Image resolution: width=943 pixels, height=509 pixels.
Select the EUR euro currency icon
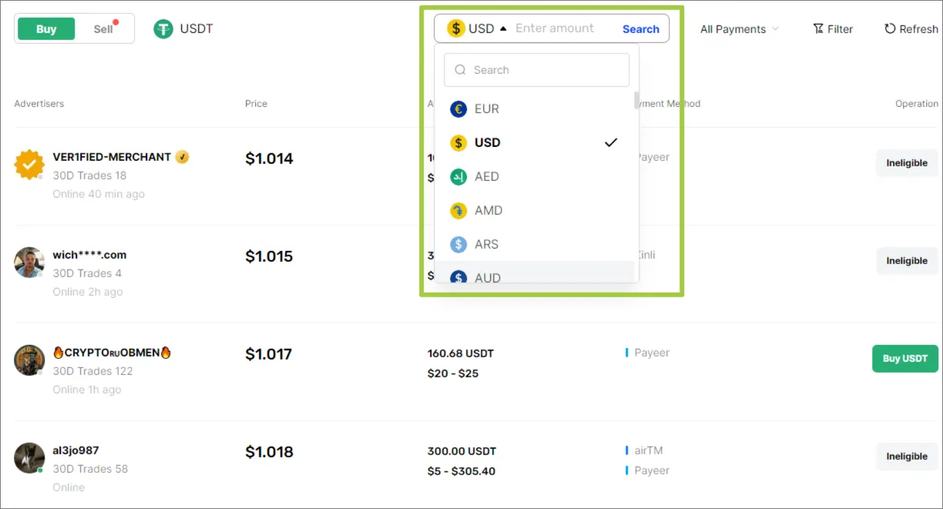[x=458, y=109]
